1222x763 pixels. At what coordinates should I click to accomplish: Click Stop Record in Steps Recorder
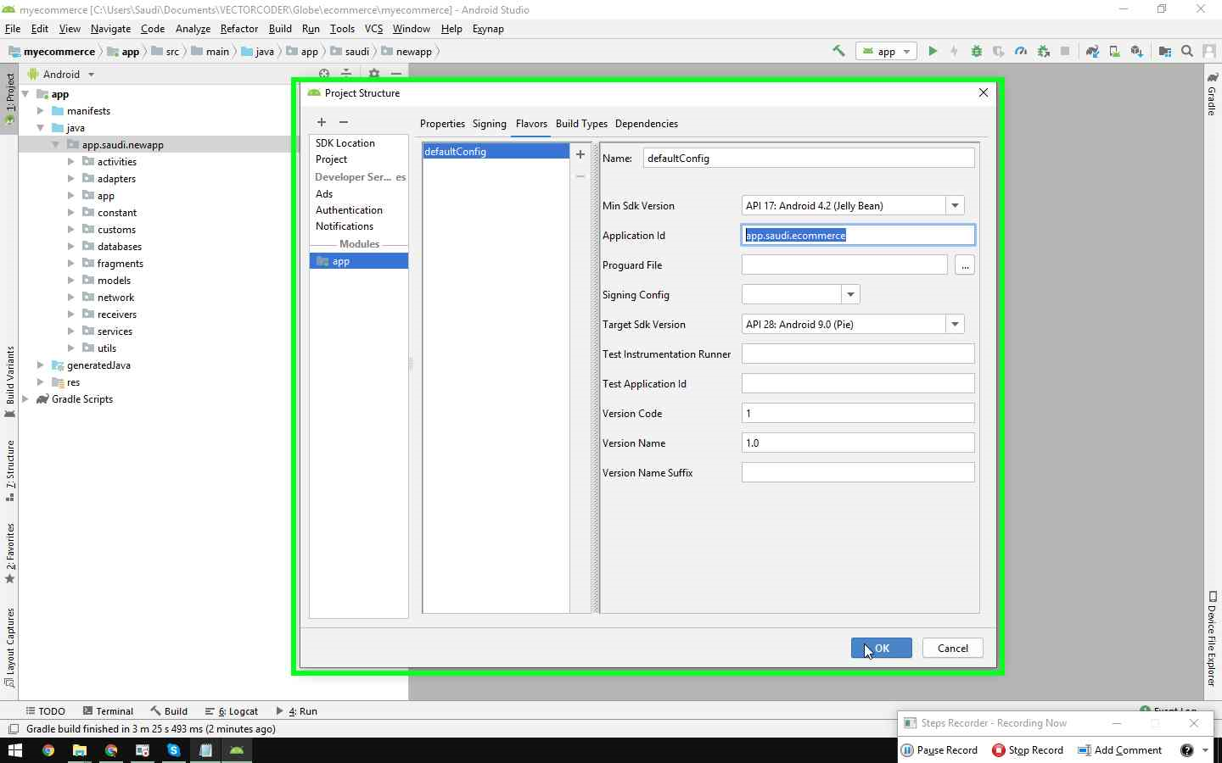point(1028,750)
